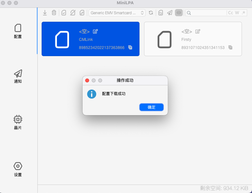Click the paper plane toolbar icon

[x=170, y=13]
